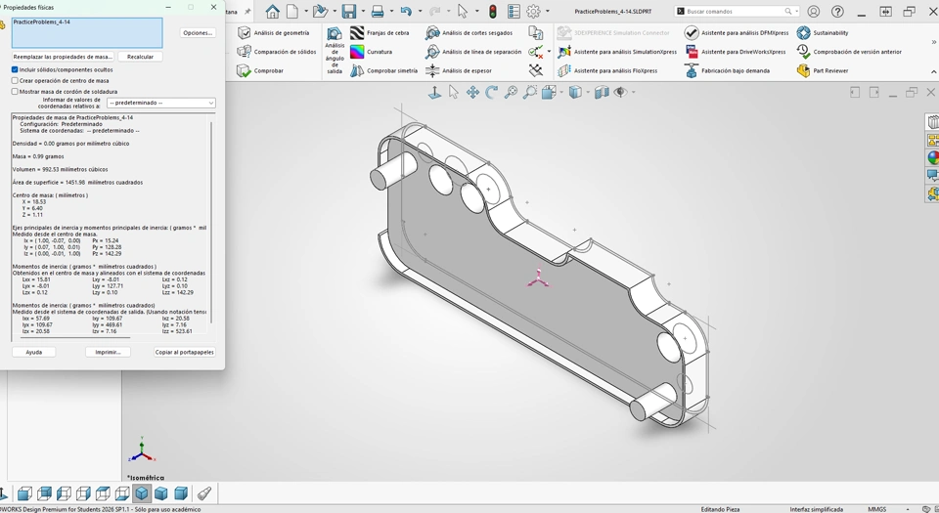The width and height of the screenshot is (939, 513).
Task: Click the Opciones... button
Action: [199, 33]
